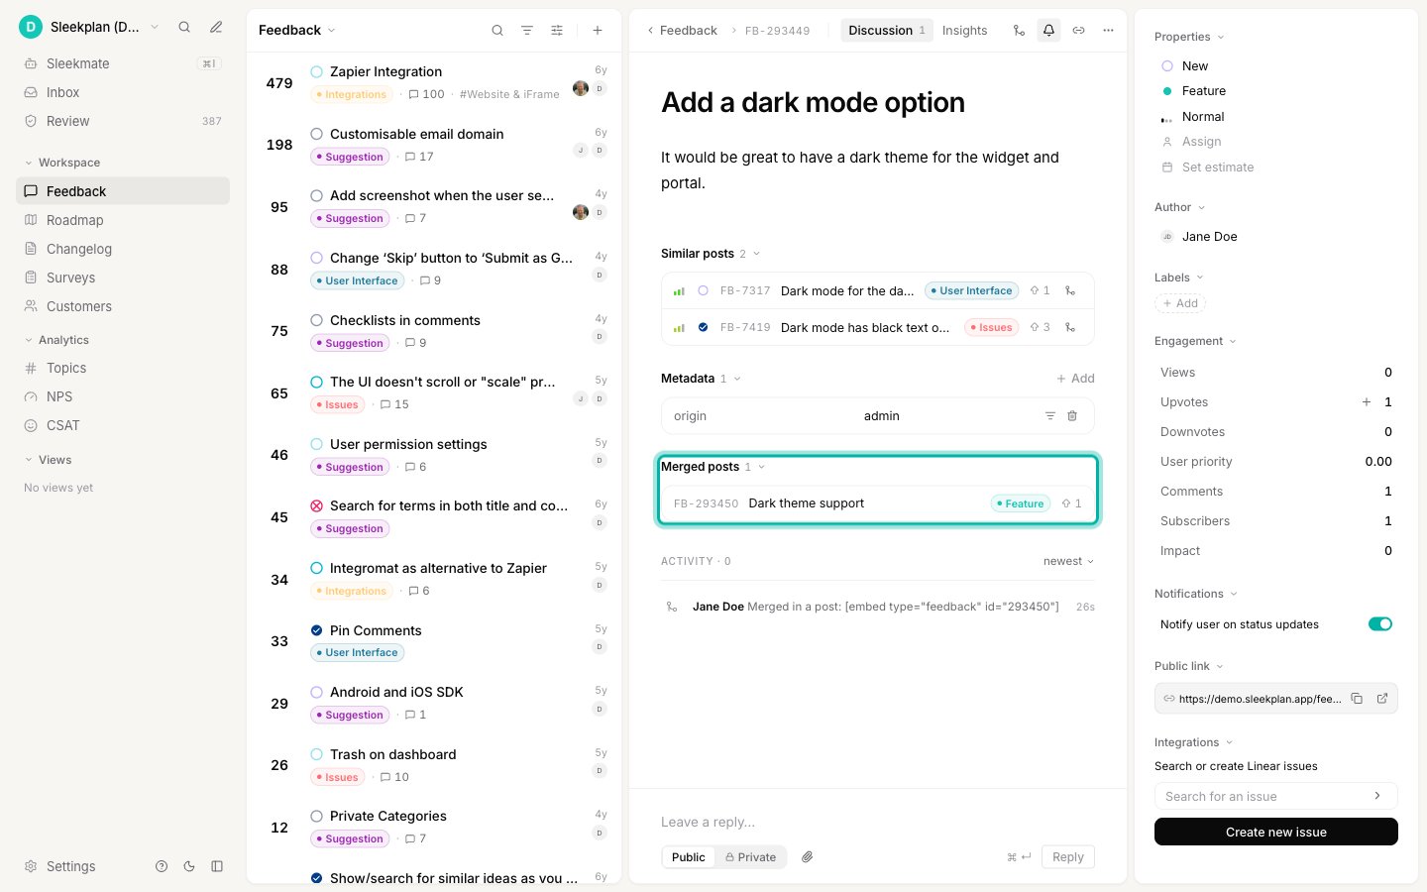The image size is (1427, 892).
Task: Select the Discussion tab
Action: click(887, 31)
